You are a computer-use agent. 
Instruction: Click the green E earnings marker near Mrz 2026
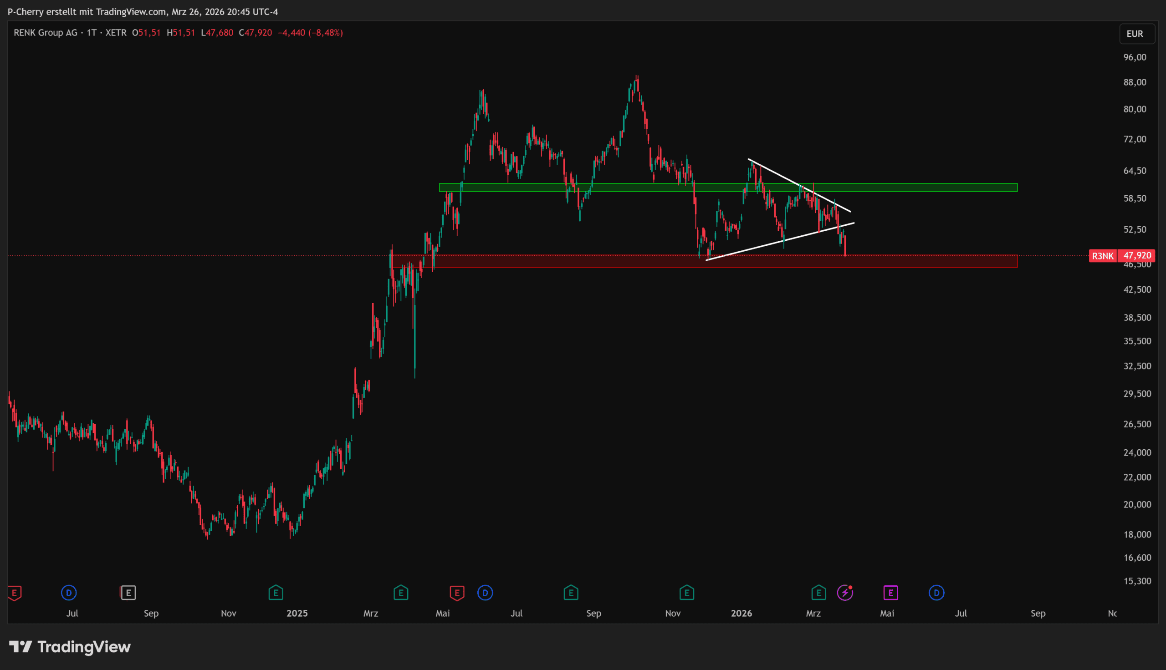818,593
